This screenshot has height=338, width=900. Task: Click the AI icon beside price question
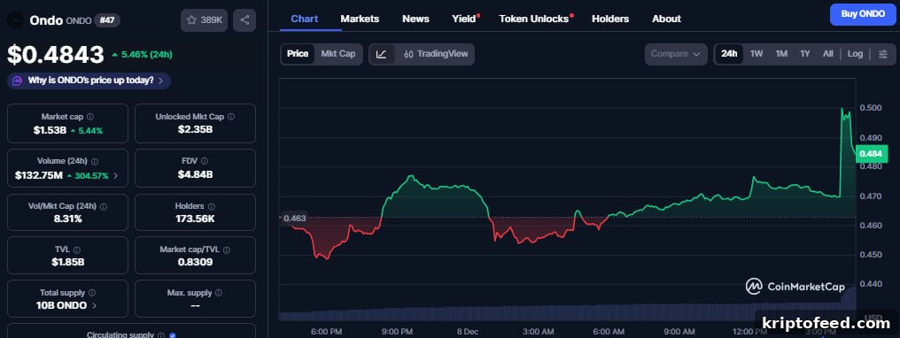click(18, 81)
